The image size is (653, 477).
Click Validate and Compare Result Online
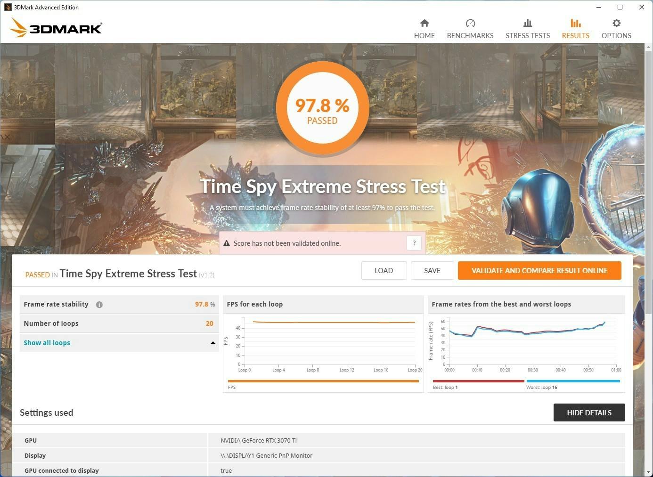539,271
